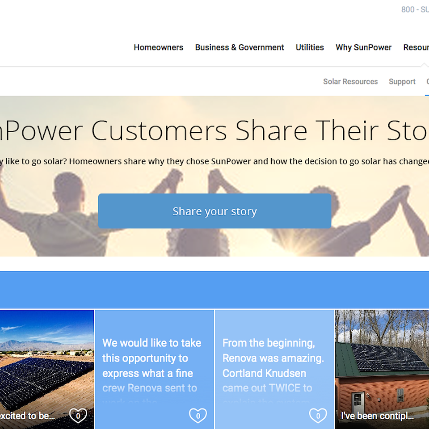429x429 pixels.
Task: Expand the Resources navigation item
Action: pos(416,47)
